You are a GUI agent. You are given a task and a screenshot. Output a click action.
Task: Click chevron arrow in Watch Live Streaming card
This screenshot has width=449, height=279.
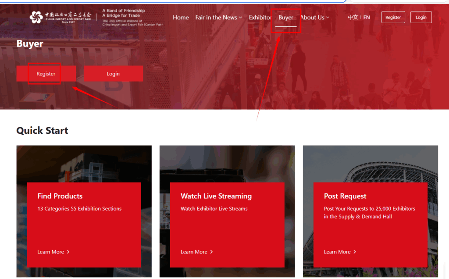pos(211,252)
